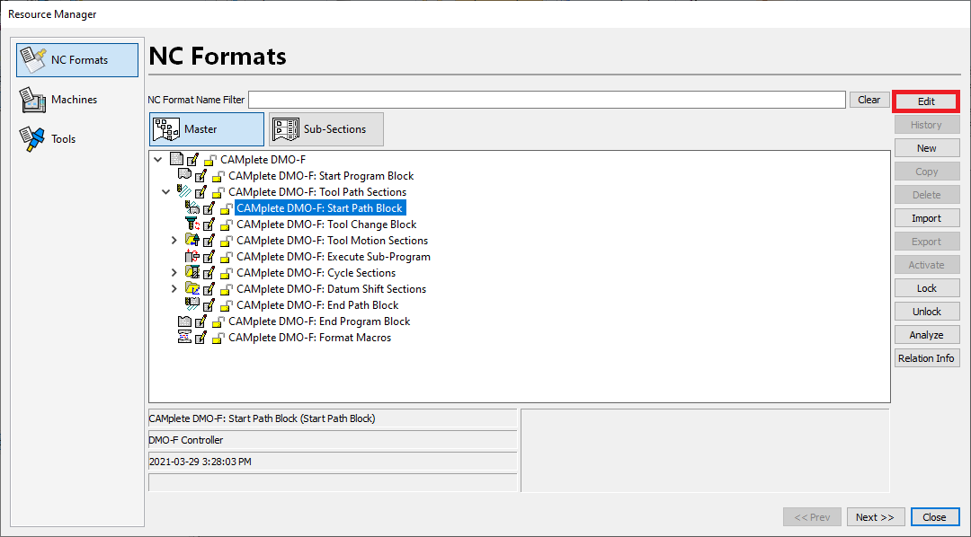The image size is (971, 537).
Task: Expand the Tool Motion Sections node
Action: pyautogui.click(x=174, y=240)
